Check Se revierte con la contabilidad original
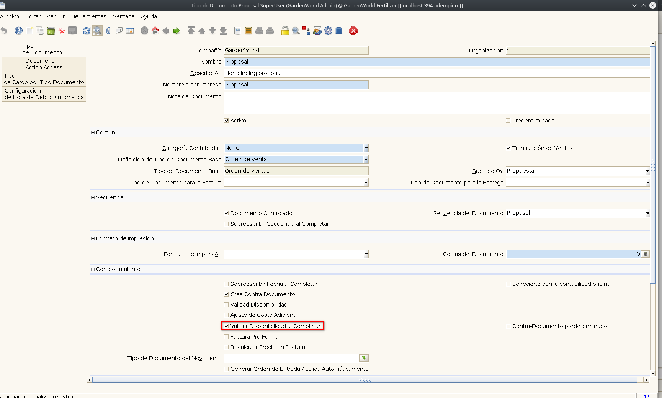Viewport: 662px width, 398px height. pyautogui.click(x=508, y=284)
